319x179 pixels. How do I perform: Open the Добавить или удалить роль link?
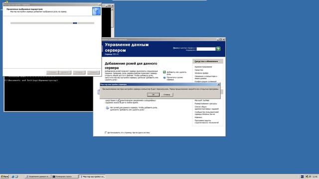176,73
